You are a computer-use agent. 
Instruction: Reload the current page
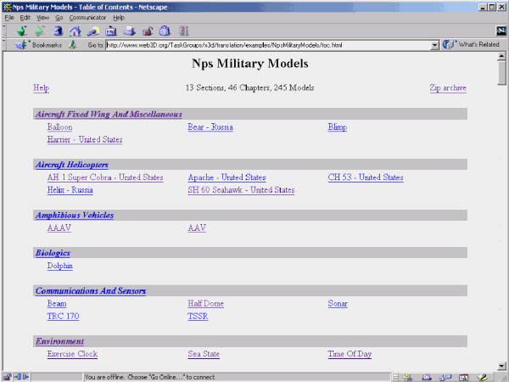pyautogui.click(x=58, y=31)
